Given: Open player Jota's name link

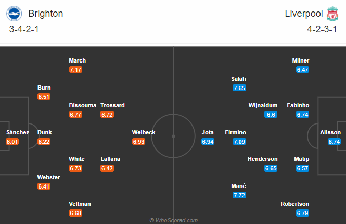Looking at the screenshot, I should click(x=208, y=132).
